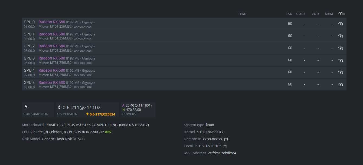The width and height of the screenshot is (363, 165).
Task: Click kernel 5.10.0-hiveos #72 text
Action: [x=211, y=132]
